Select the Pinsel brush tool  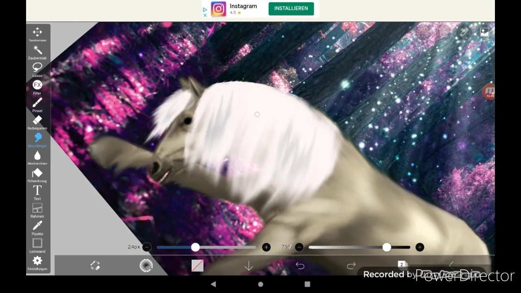tap(37, 105)
